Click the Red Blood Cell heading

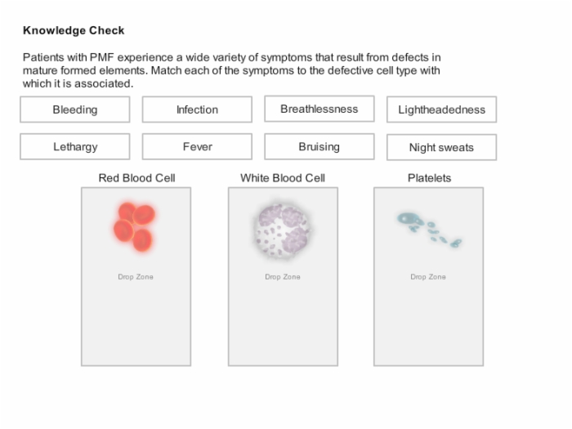(x=136, y=178)
